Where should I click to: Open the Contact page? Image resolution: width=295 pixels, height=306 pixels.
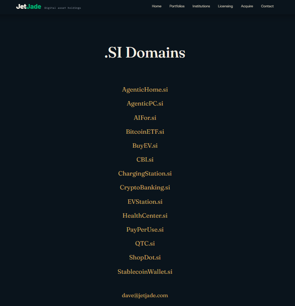click(x=267, y=6)
